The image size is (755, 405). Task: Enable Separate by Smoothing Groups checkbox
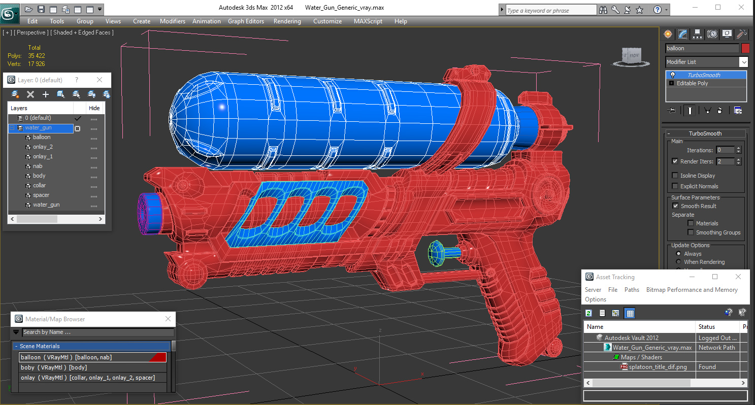pyautogui.click(x=691, y=232)
